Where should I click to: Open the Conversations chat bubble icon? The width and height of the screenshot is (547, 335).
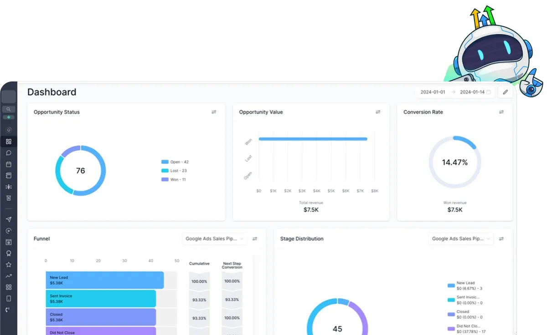click(8, 153)
